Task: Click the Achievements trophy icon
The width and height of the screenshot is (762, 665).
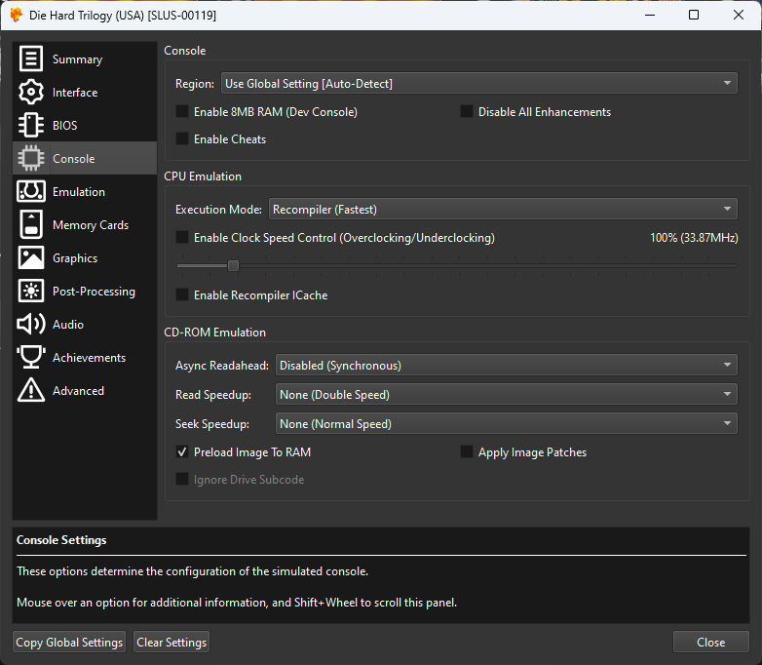Action: (31, 357)
